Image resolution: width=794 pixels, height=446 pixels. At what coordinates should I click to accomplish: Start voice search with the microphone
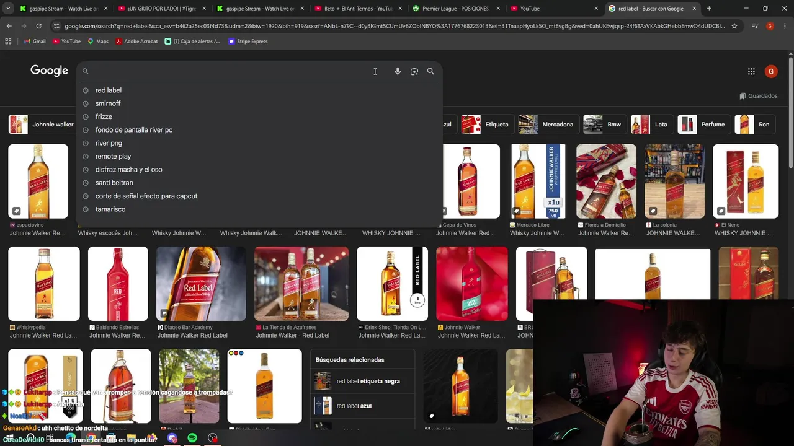click(398, 71)
